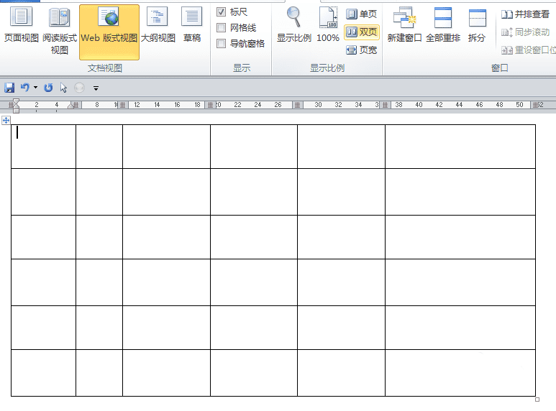The width and height of the screenshot is (556, 411).
Task: Select One Page (单页) zoom option
Action: [361, 14]
